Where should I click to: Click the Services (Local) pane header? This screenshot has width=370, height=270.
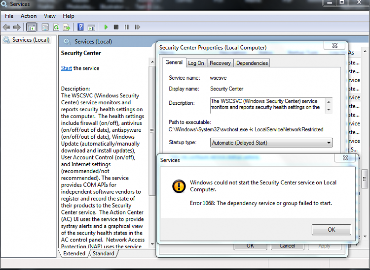click(x=93, y=42)
